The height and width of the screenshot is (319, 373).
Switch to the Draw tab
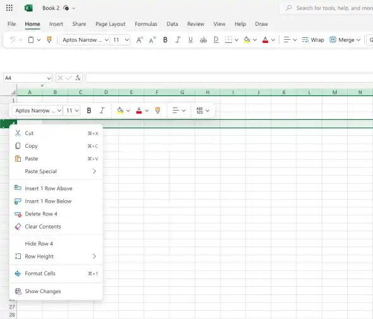tap(262, 24)
